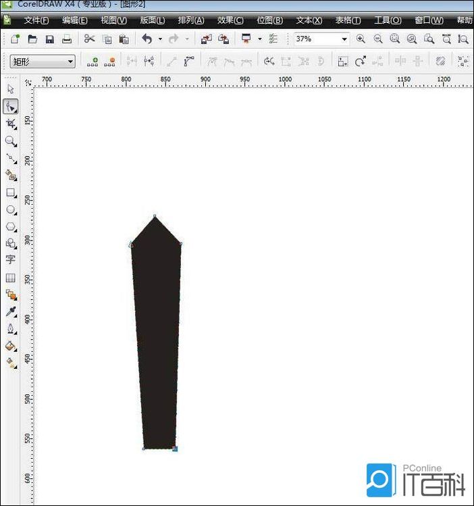Open the application launcher icon
Viewport: 474px width, 506px height.
click(246, 39)
